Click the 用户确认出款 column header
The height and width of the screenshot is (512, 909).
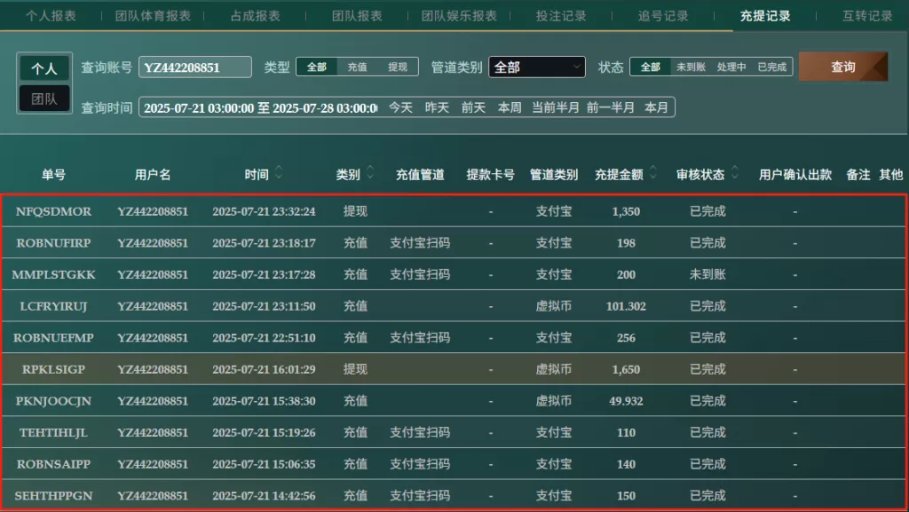[795, 174]
